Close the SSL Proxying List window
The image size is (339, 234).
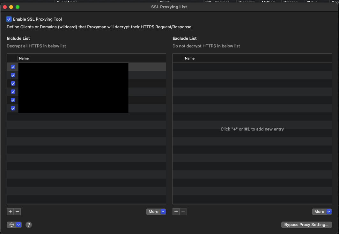[5, 7]
